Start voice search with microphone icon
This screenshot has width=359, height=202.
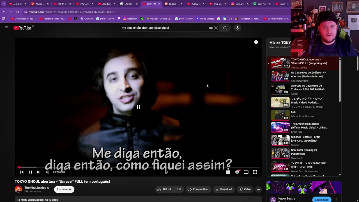point(238,28)
